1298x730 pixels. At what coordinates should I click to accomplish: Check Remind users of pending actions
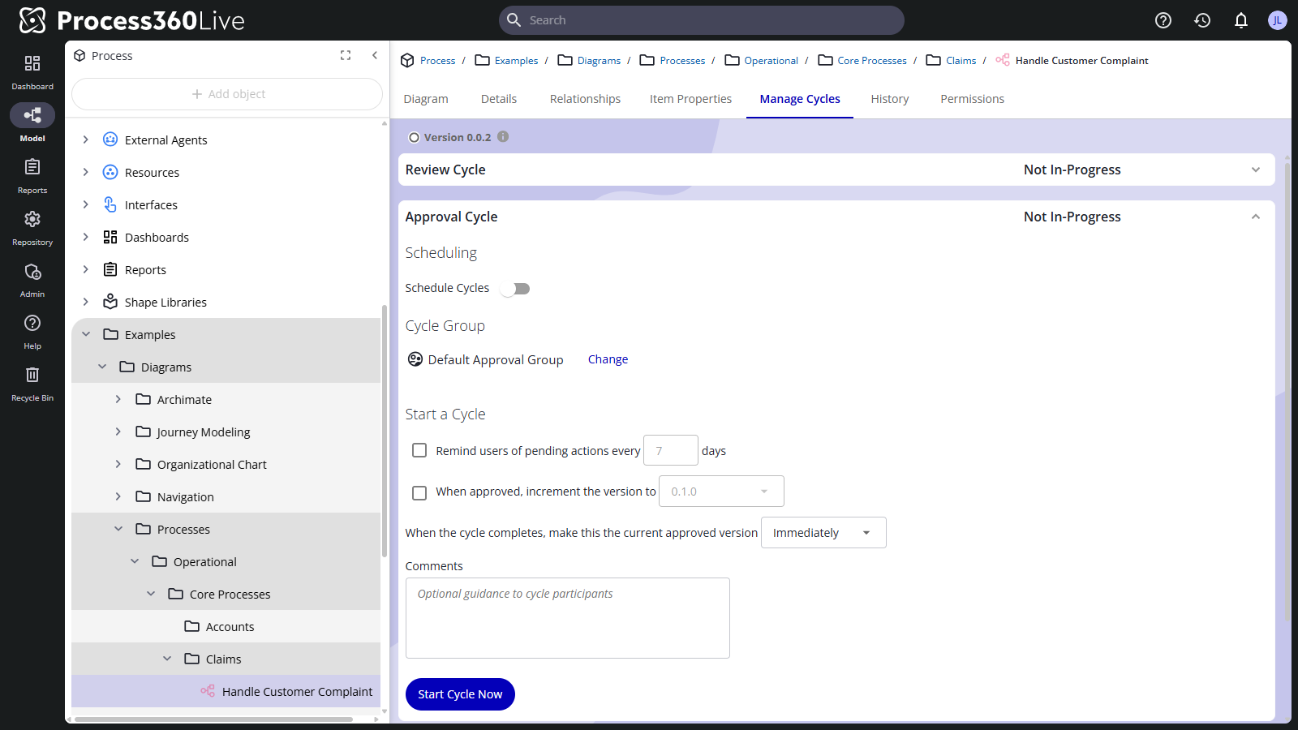(419, 450)
